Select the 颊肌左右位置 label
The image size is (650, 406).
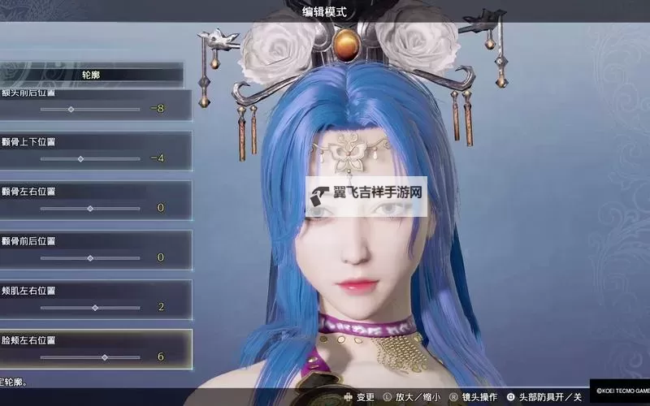28,291
